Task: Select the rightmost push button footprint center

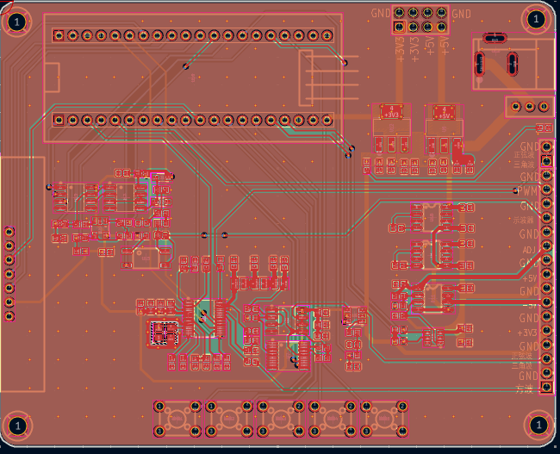Action: click(x=384, y=419)
